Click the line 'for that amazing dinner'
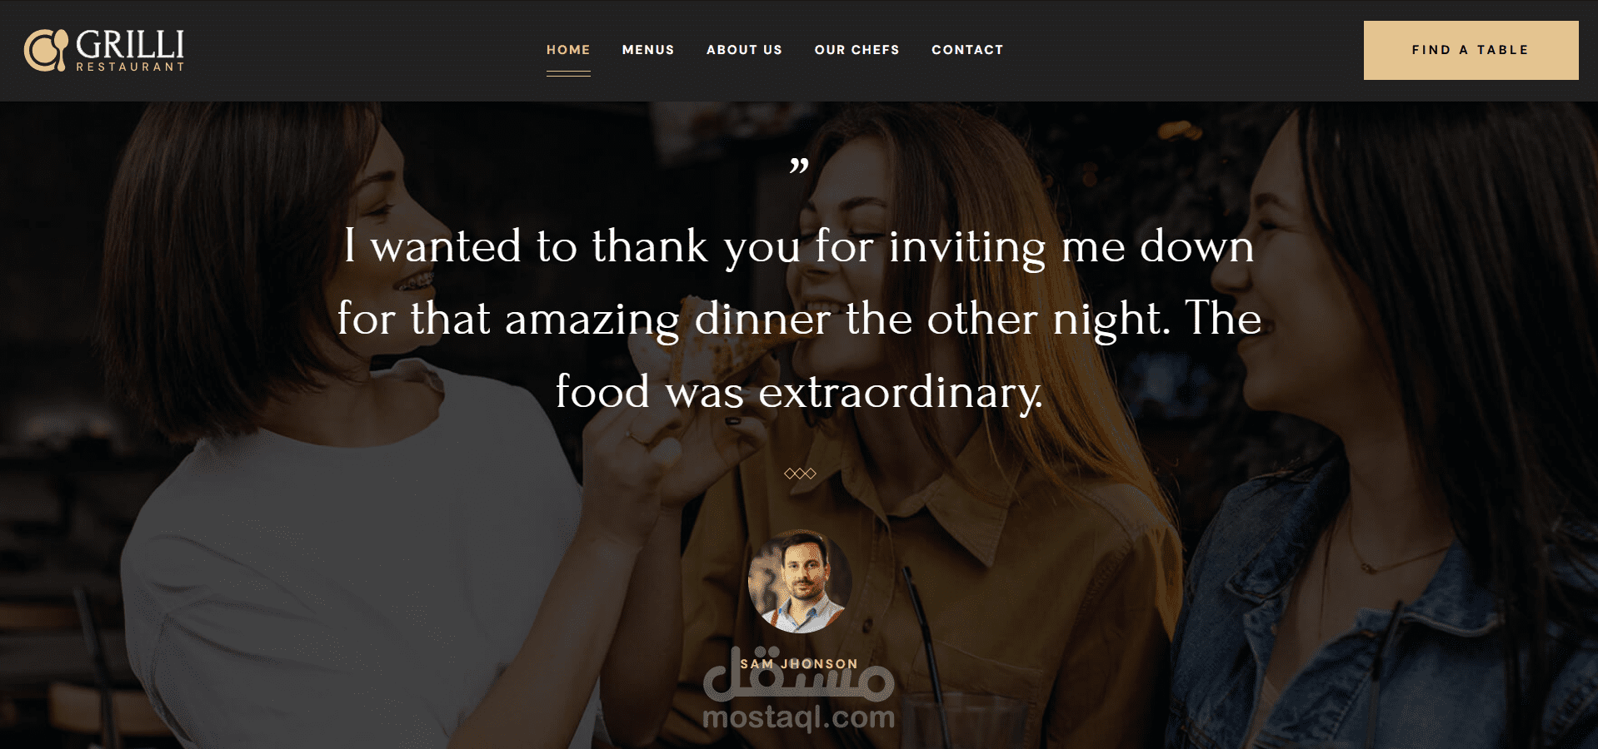 pyautogui.click(x=799, y=320)
